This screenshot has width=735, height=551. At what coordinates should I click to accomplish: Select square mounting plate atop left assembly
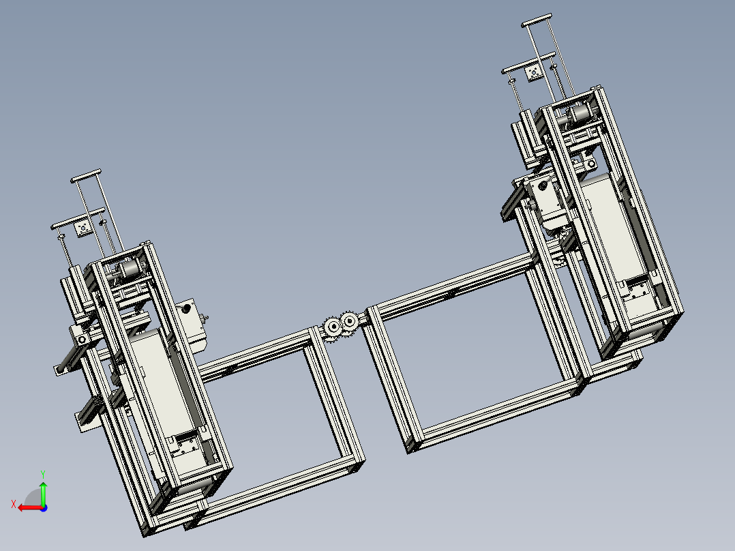(x=83, y=228)
